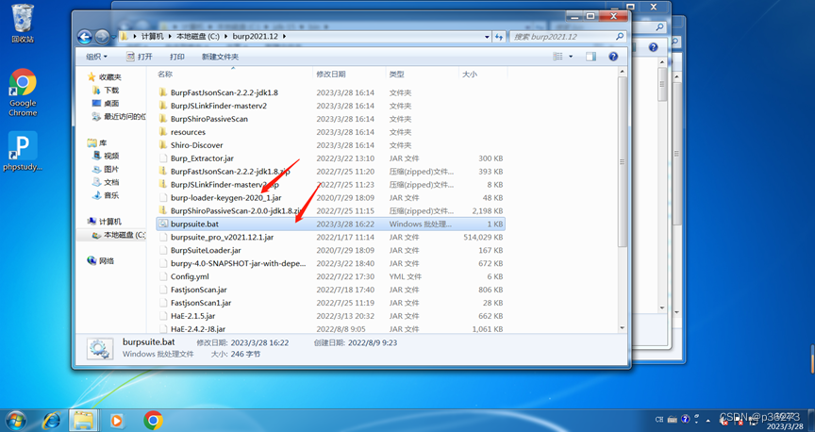Open the address bar history dropdown
This screenshot has height=432, width=815.
pos(487,37)
